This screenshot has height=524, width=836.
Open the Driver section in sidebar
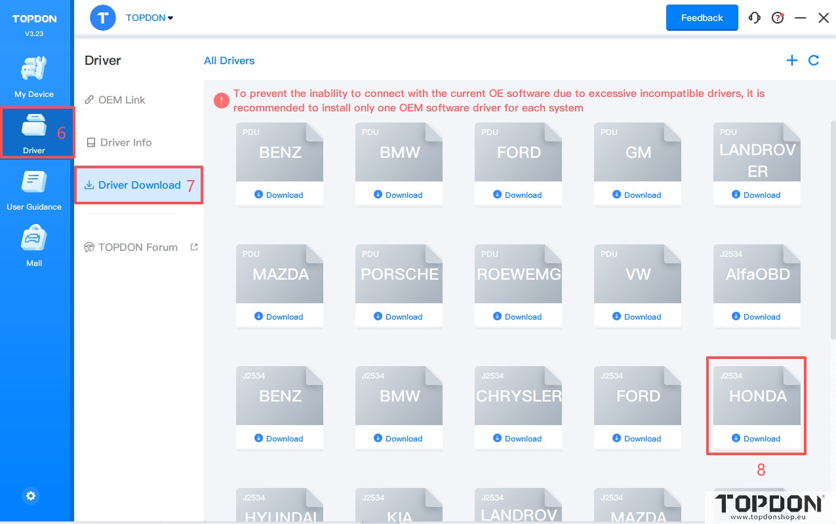pos(34,133)
